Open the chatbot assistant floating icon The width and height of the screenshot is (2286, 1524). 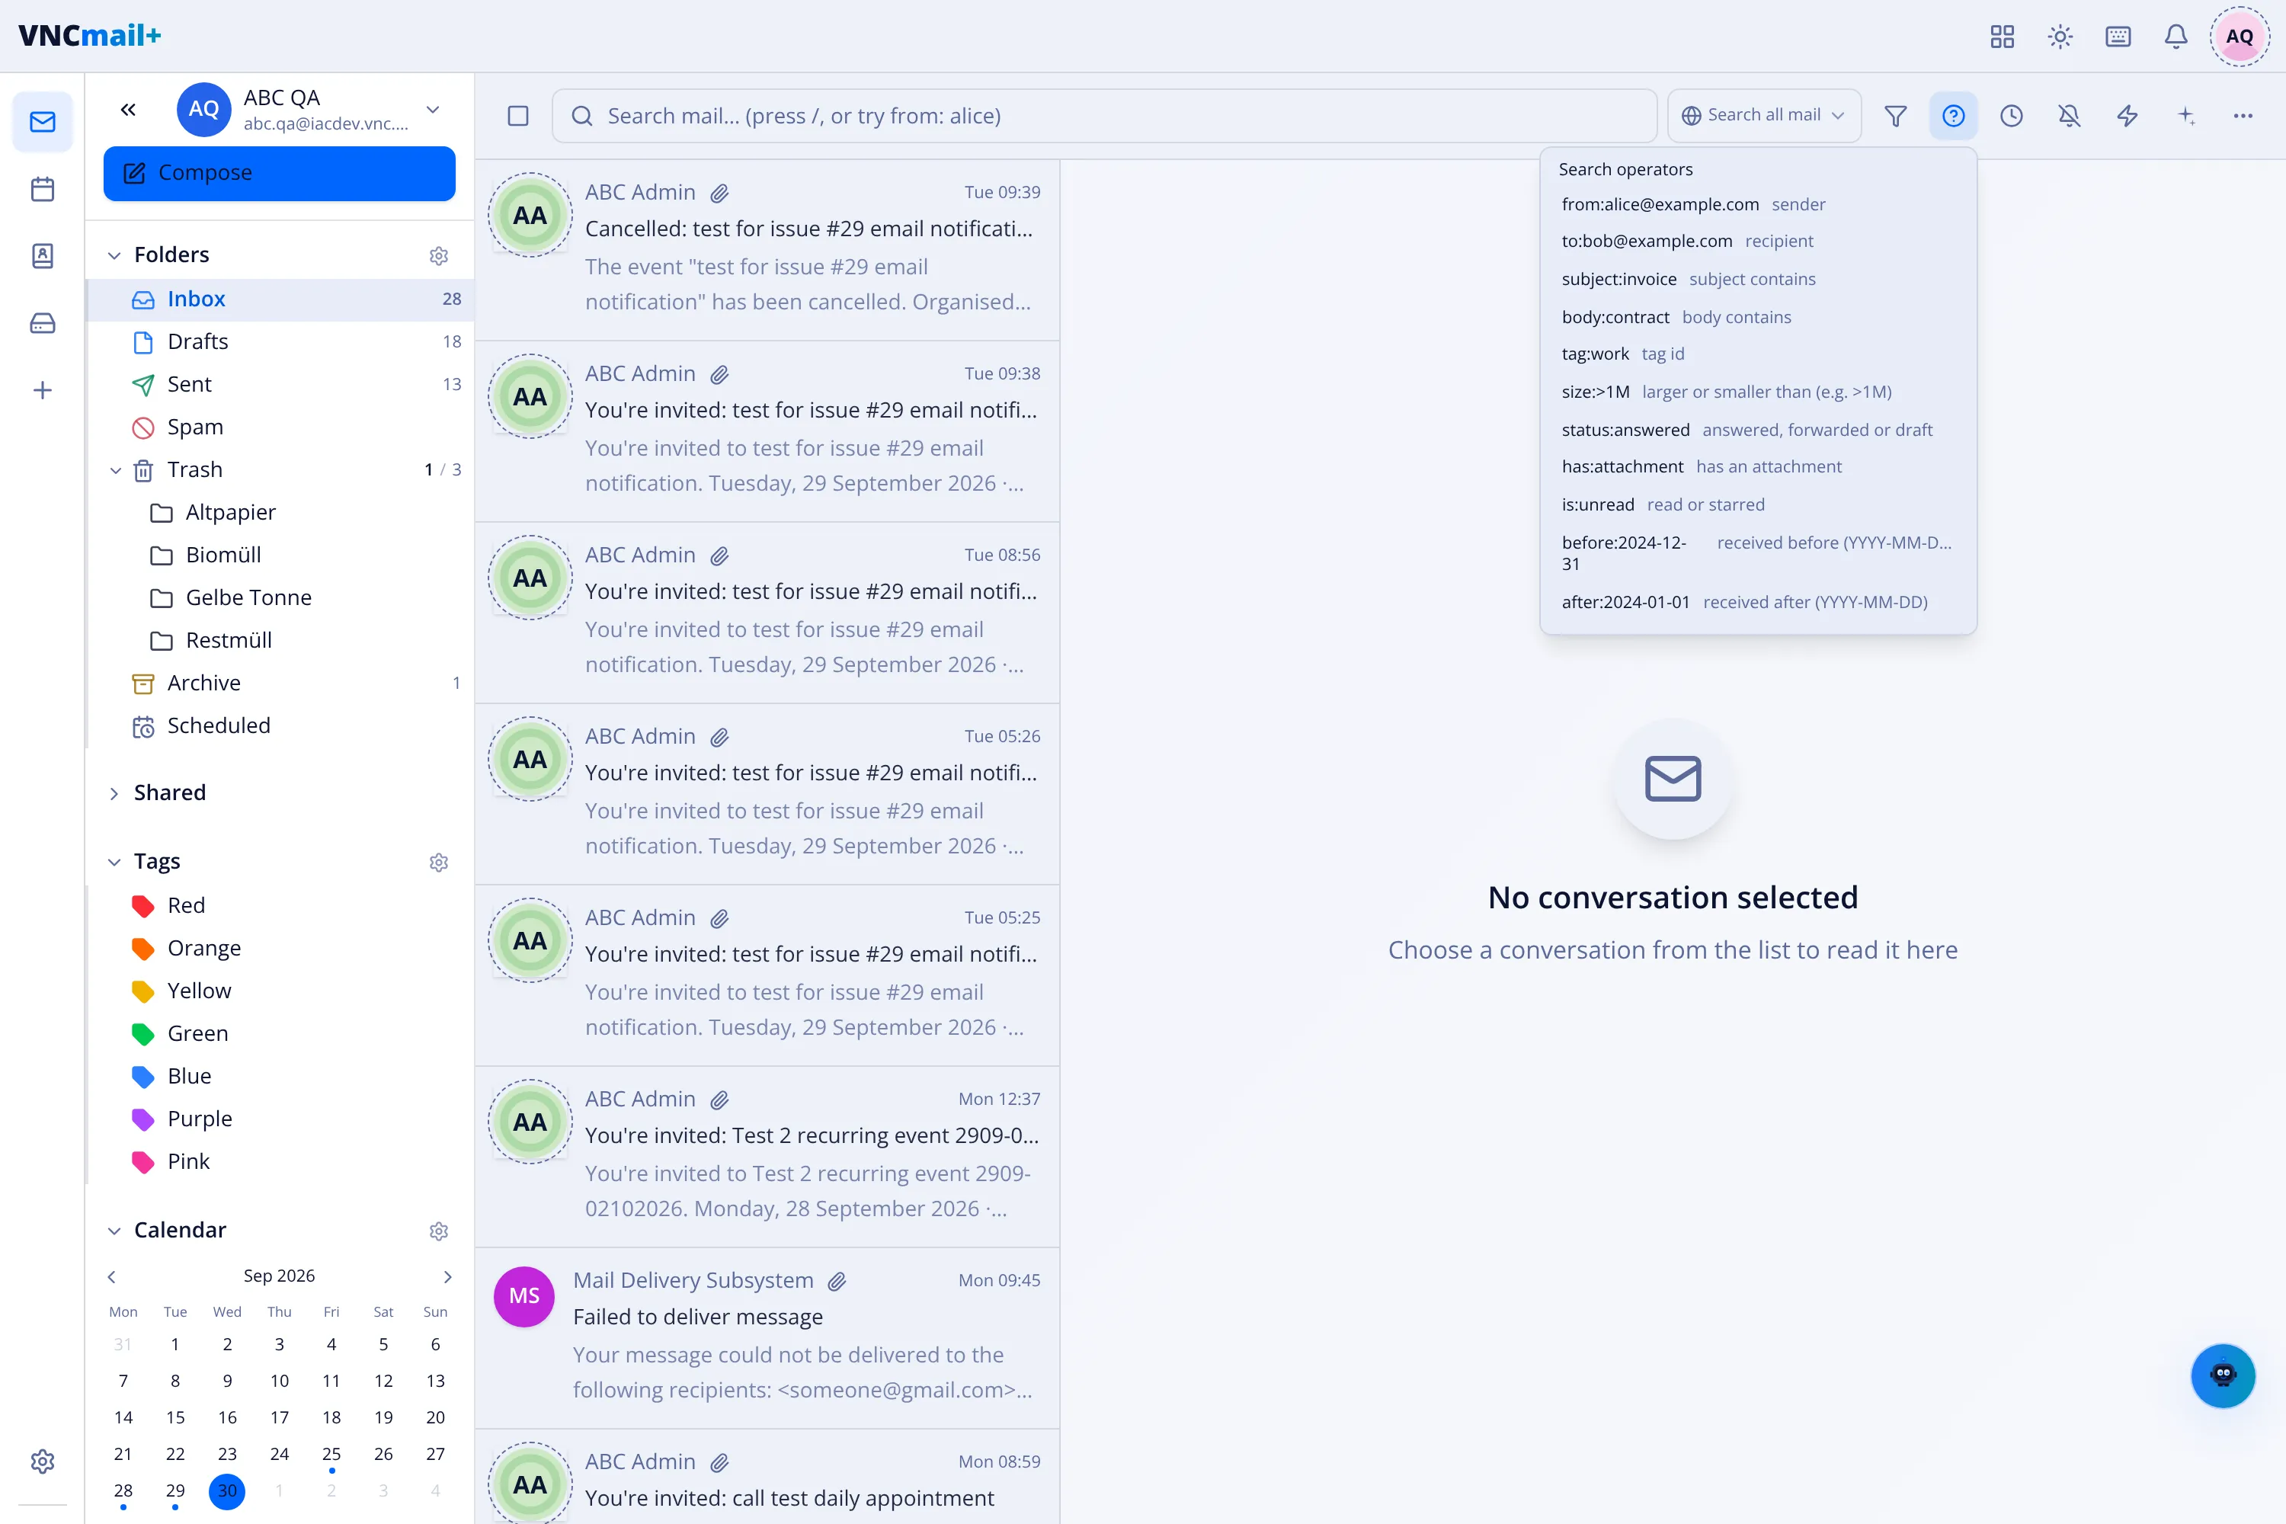coord(2223,1375)
